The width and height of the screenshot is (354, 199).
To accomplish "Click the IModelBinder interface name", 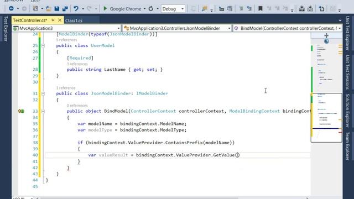I will click(x=152, y=93).
